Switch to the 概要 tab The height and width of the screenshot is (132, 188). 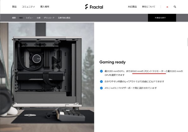14,18
